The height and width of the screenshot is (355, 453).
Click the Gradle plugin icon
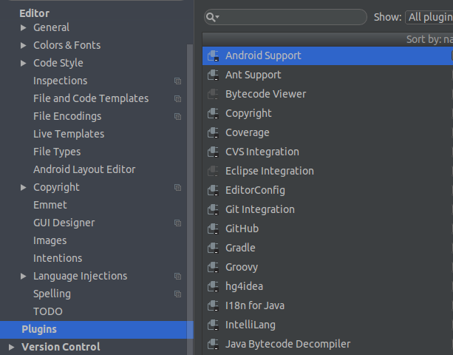[x=214, y=248]
